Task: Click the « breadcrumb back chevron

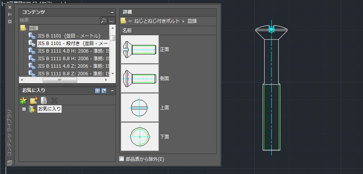Action: click(130, 21)
